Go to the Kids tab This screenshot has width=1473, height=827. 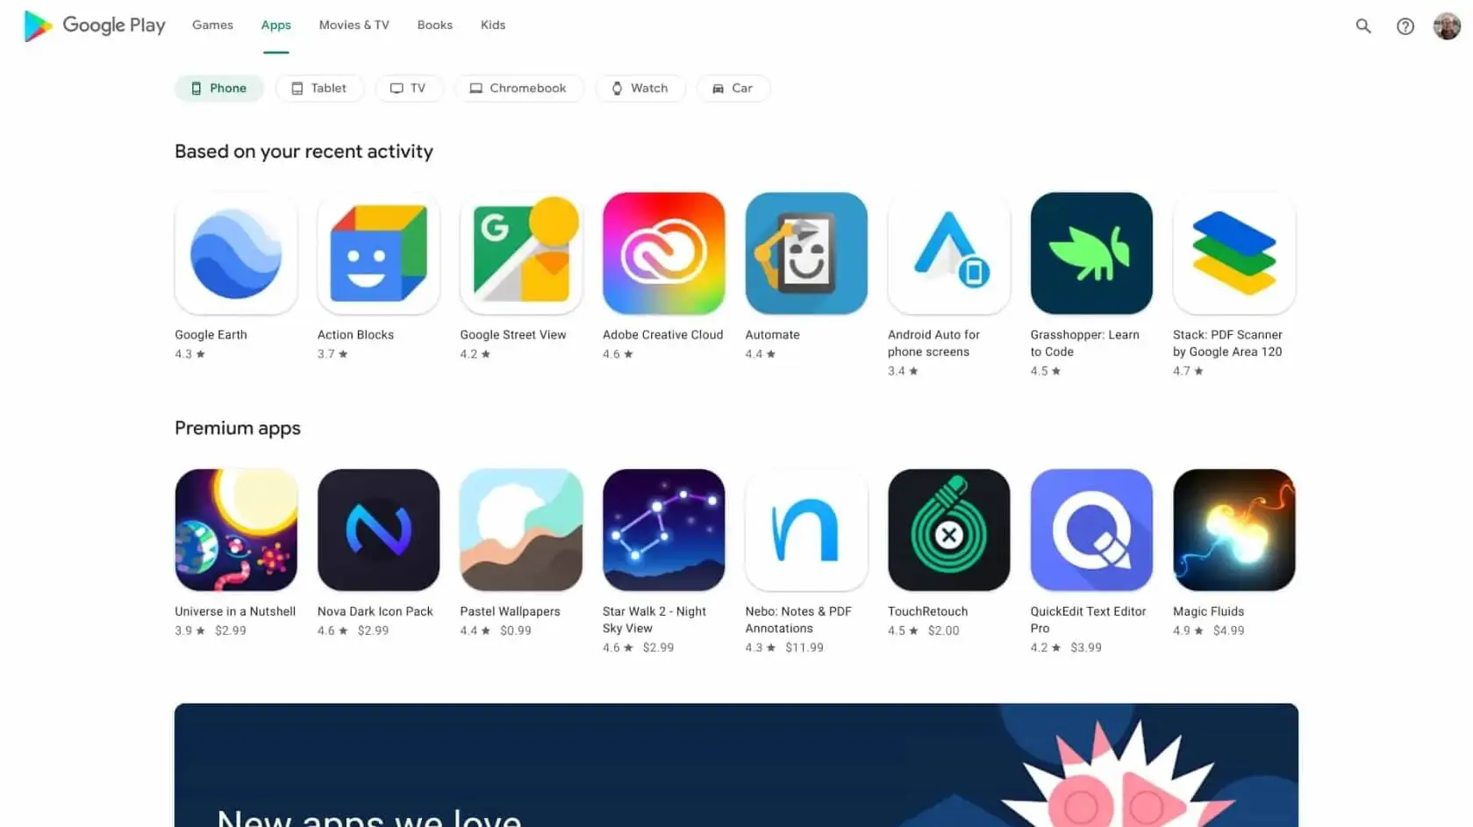pos(493,25)
